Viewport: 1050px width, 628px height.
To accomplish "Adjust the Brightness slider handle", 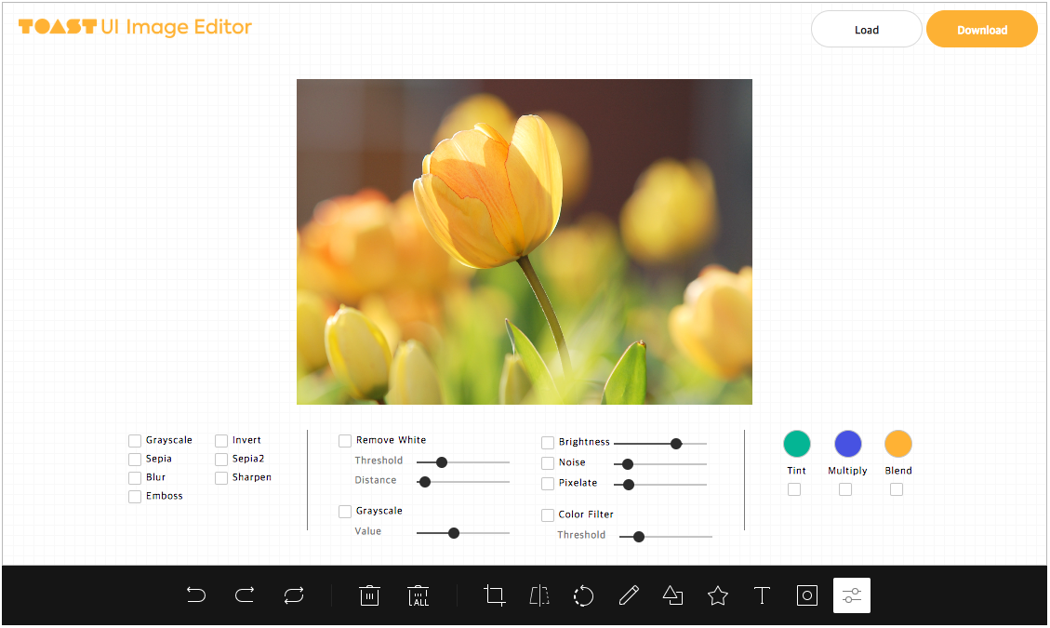I will click(x=676, y=444).
